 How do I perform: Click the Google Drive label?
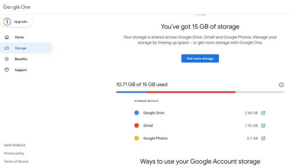click(154, 113)
